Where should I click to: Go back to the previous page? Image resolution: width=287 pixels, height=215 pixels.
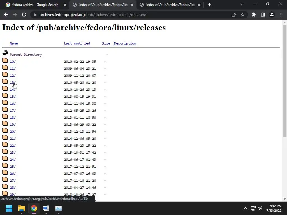tap(6, 15)
